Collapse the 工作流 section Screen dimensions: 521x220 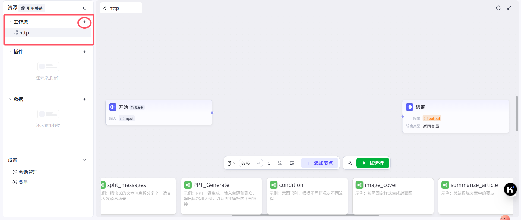coord(10,22)
